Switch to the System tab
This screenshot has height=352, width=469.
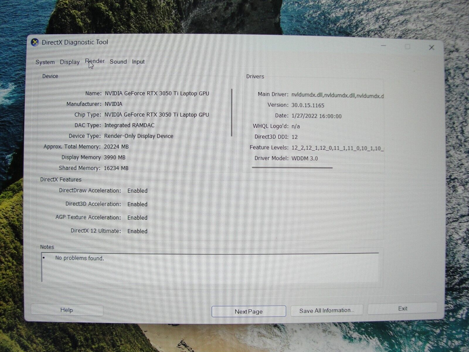[45, 62]
